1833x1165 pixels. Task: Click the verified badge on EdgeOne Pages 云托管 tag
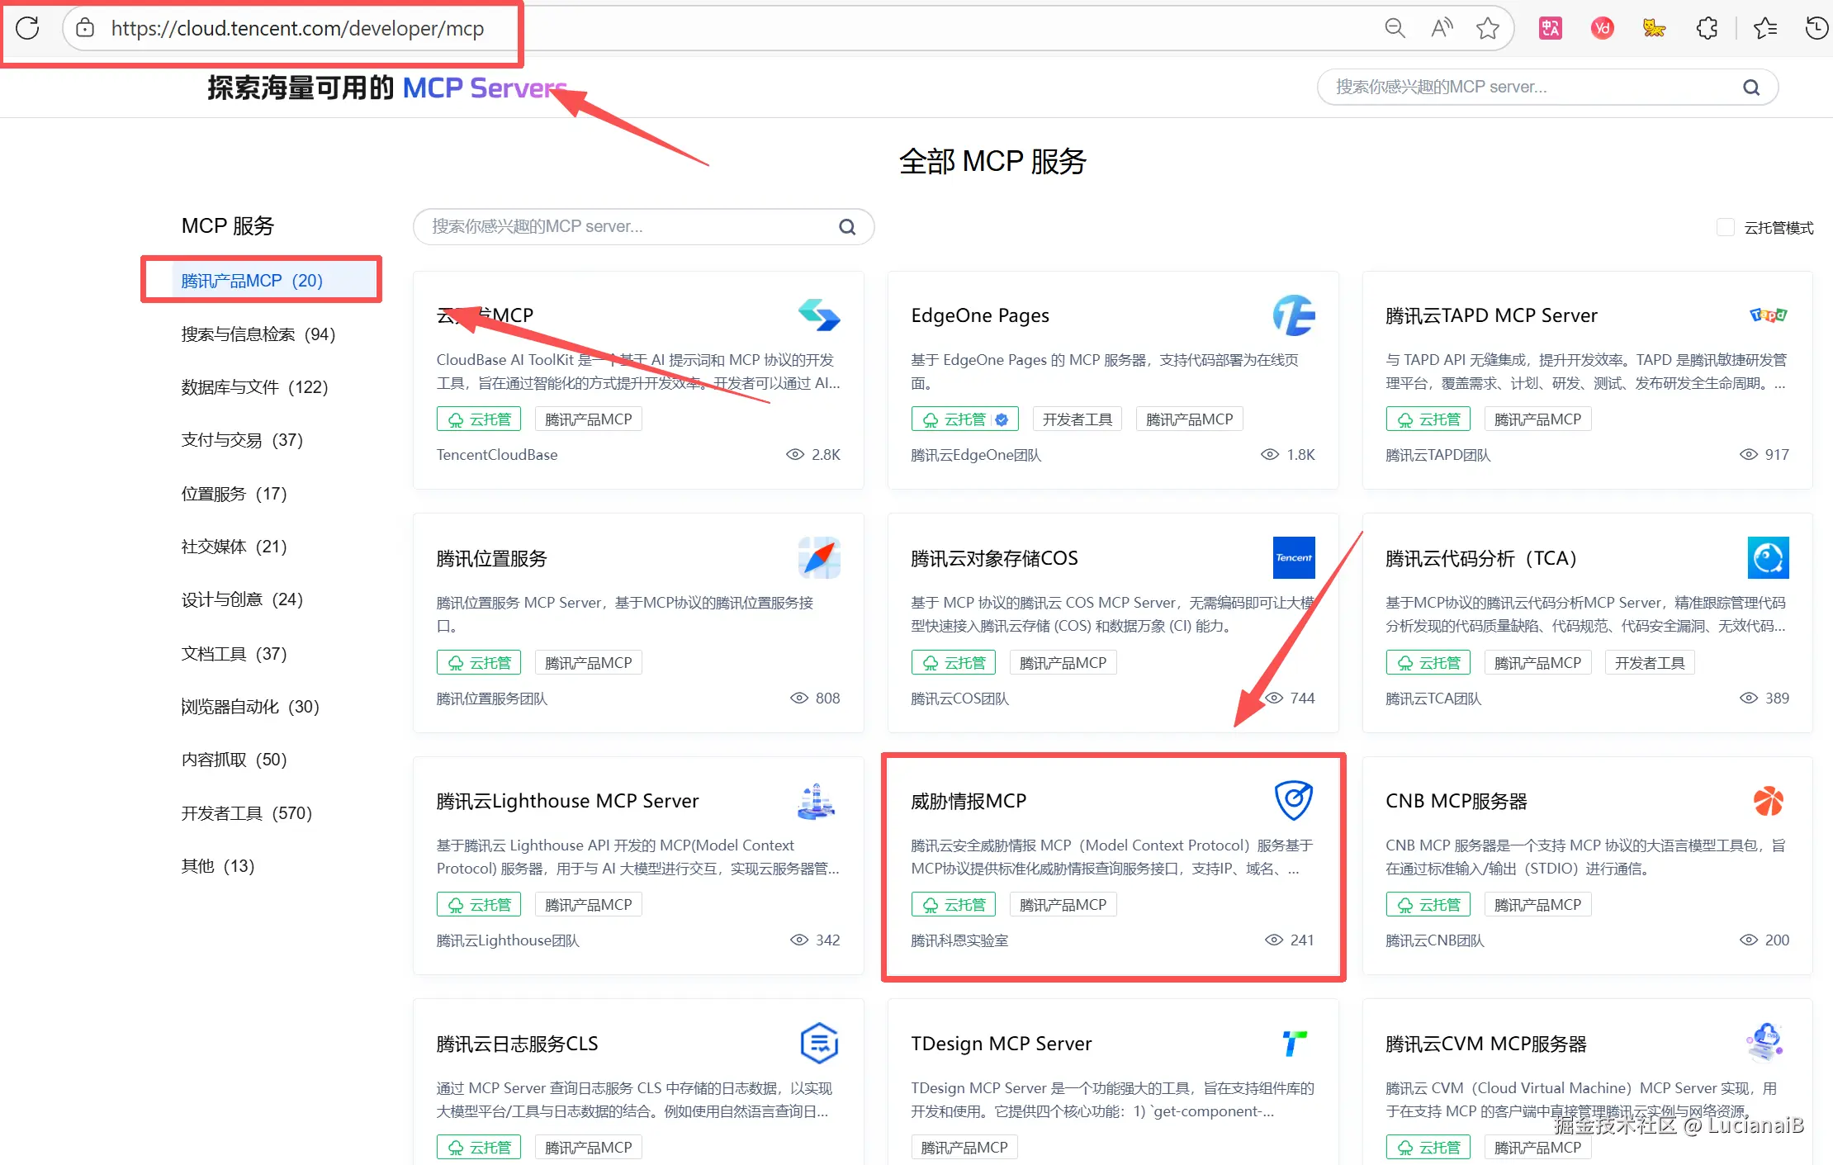(1003, 419)
